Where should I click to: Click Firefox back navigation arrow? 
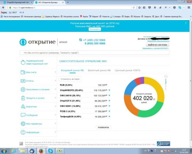[3, 7]
